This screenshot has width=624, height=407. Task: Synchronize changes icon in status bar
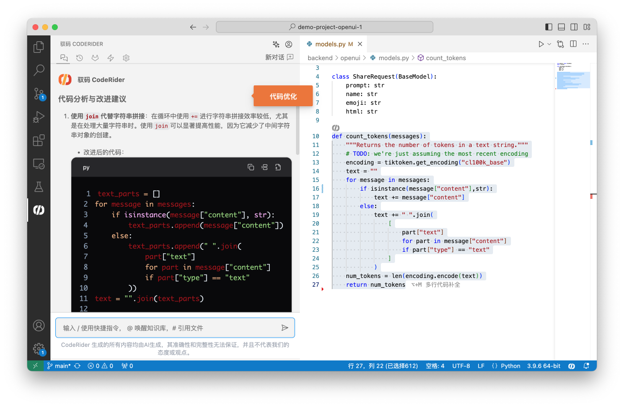[x=77, y=366]
